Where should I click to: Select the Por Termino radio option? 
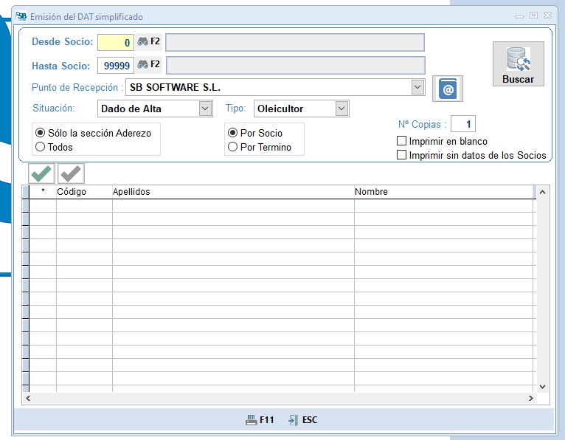[x=233, y=147]
